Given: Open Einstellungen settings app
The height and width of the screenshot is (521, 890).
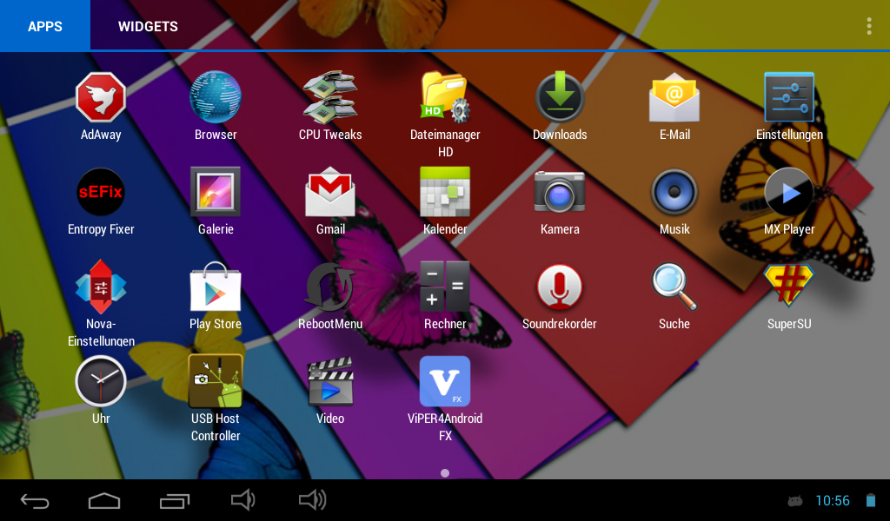Looking at the screenshot, I should point(789,97).
